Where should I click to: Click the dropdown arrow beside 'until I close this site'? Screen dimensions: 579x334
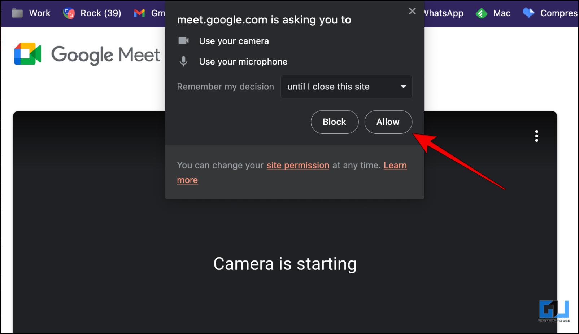point(403,87)
